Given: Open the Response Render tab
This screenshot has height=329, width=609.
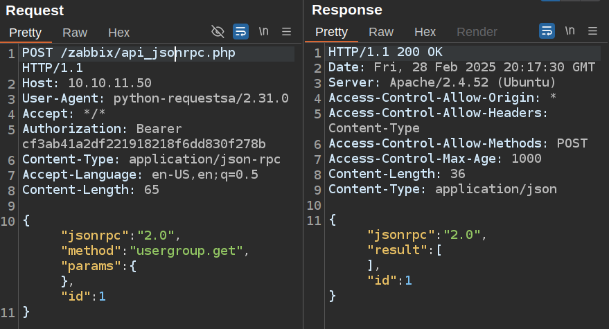Looking at the screenshot, I should pyautogui.click(x=477, y=32).
